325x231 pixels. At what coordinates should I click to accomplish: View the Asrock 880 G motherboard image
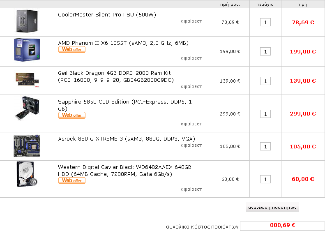27,146
